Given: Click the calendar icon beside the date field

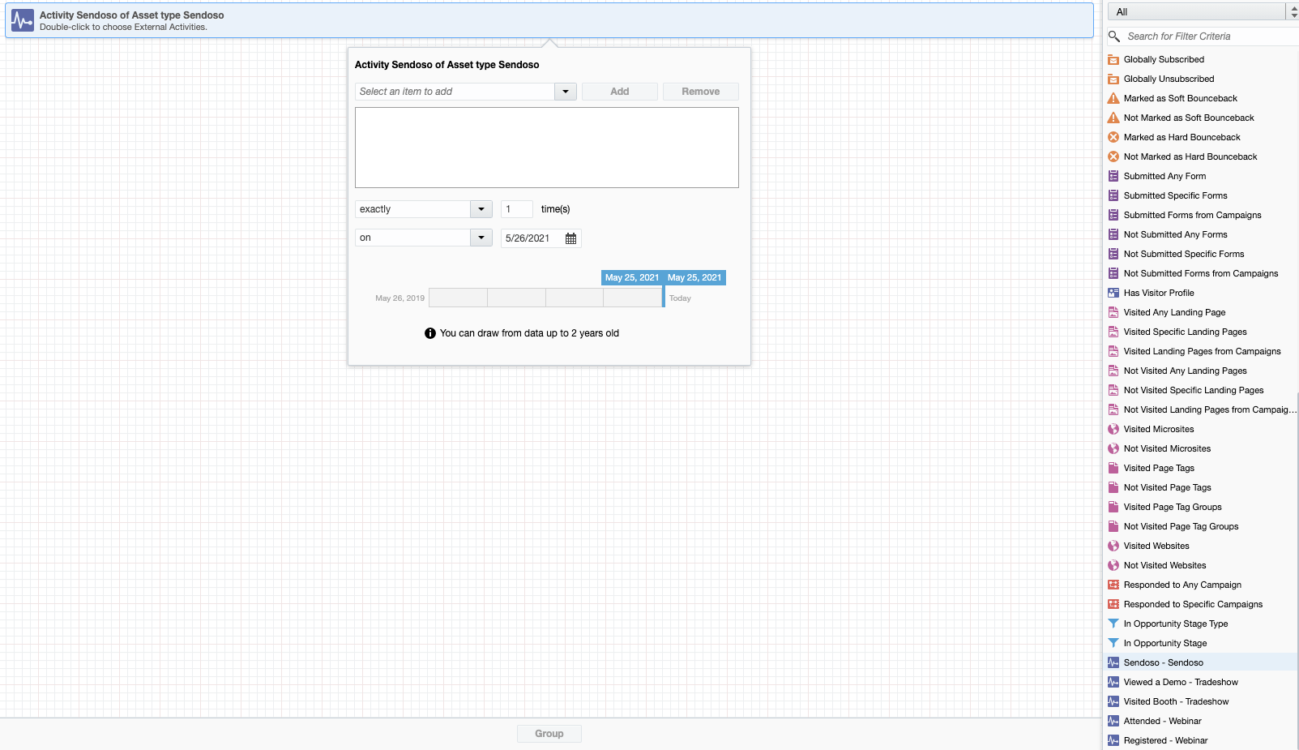Looking at the screenshot, I should (570, 238).
